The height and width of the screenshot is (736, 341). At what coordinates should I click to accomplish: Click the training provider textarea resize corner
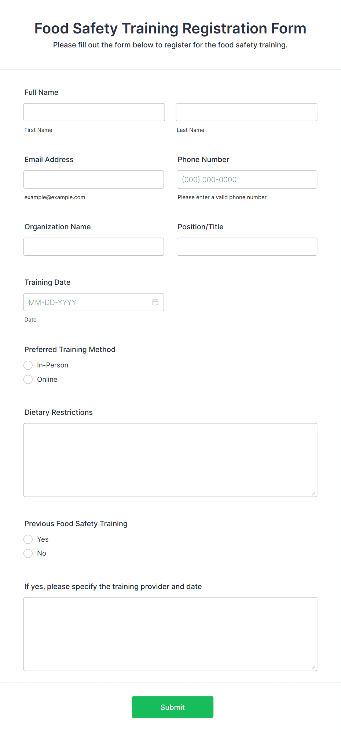(x=313, y=667)
